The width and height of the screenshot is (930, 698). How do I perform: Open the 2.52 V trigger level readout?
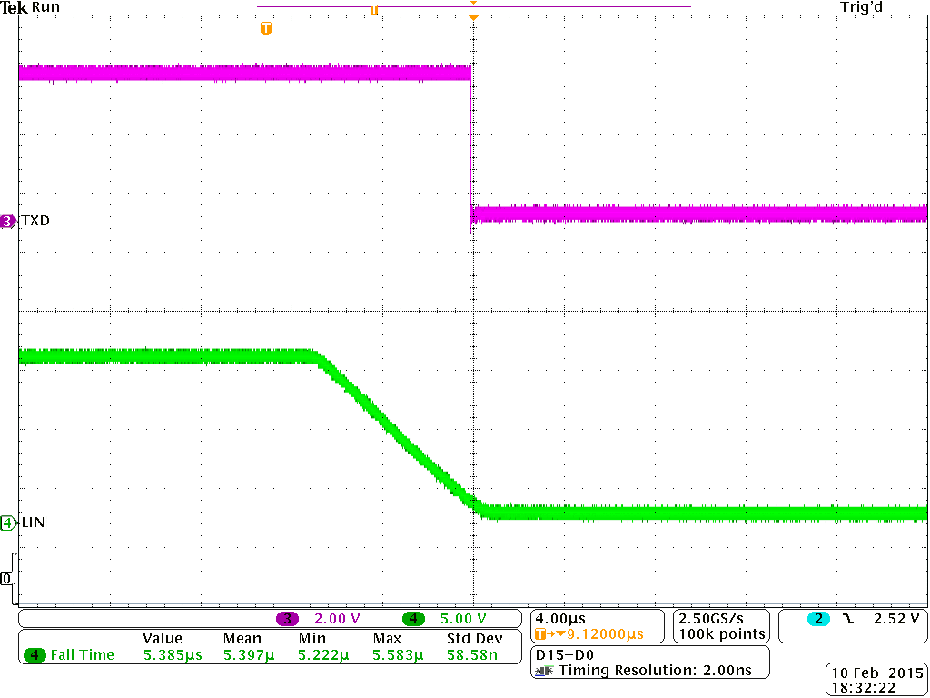tap(895, 619)
